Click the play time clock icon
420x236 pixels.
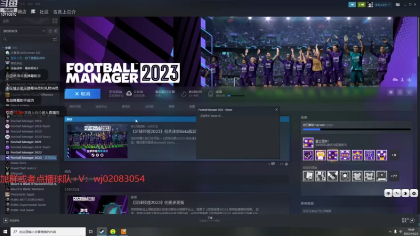tap(183, 94)
